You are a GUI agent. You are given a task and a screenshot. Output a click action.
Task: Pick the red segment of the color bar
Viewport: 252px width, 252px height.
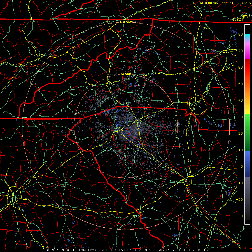(247, 67)
